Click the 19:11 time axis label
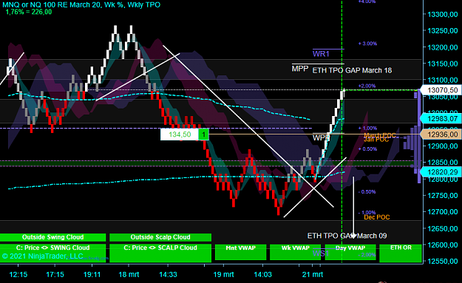Viewport: 462px width, 283px height. tap(92, 275)
